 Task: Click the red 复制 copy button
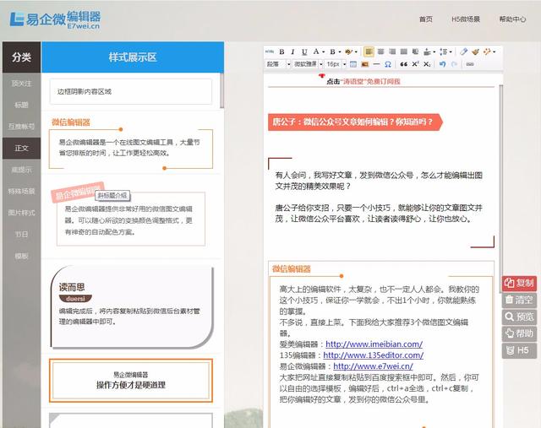[x=519, y=284]
